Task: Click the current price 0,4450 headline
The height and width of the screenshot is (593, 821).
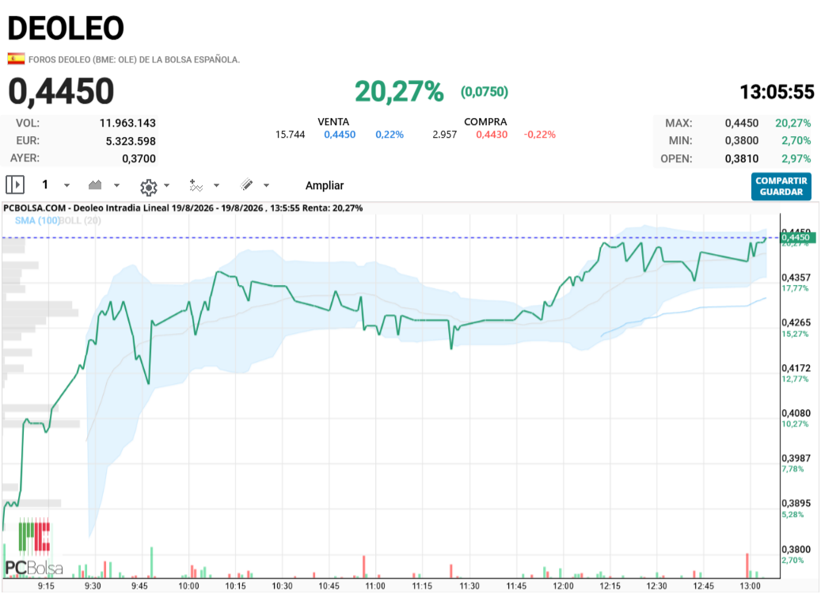Action: click(x=61, y=91)
